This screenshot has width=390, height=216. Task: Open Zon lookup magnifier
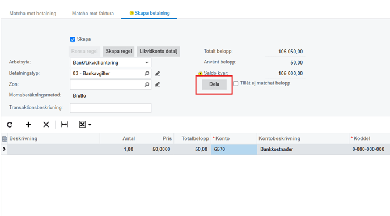coord(147,84)
